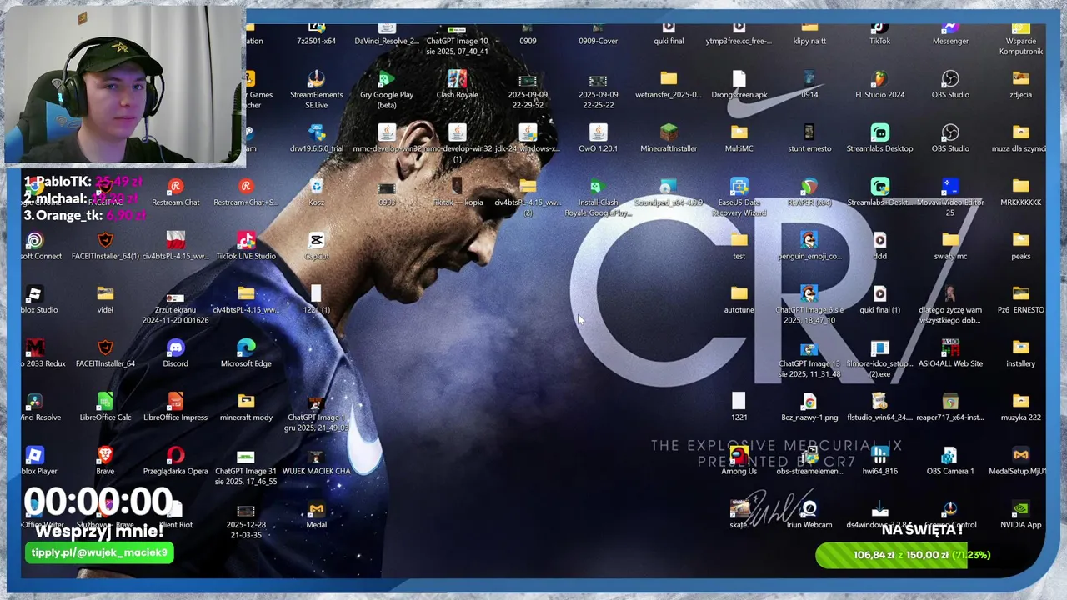
Task: Select the jdk-24_windows-x... installer
Action: point(528,137)
